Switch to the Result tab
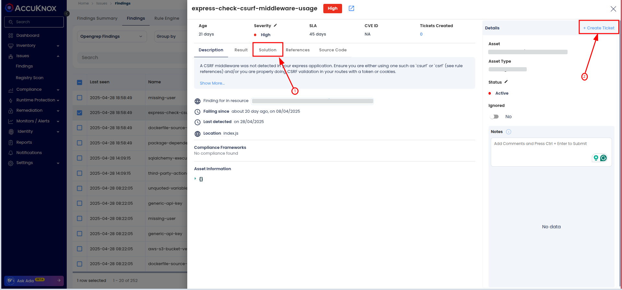Viewport: 622px width, 290px height. 241,50
